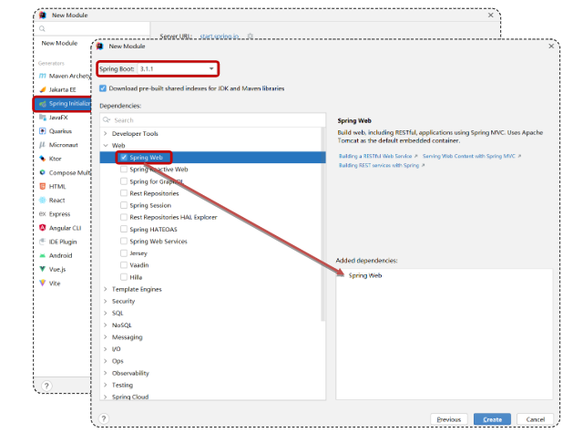
Task: Check the Spring Session checkbox
Action: [x=124, y=205]
